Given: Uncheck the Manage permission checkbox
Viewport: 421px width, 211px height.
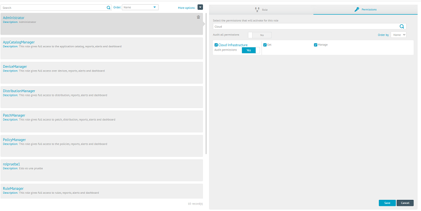Looking at the screenshot, I should [315, 45].
